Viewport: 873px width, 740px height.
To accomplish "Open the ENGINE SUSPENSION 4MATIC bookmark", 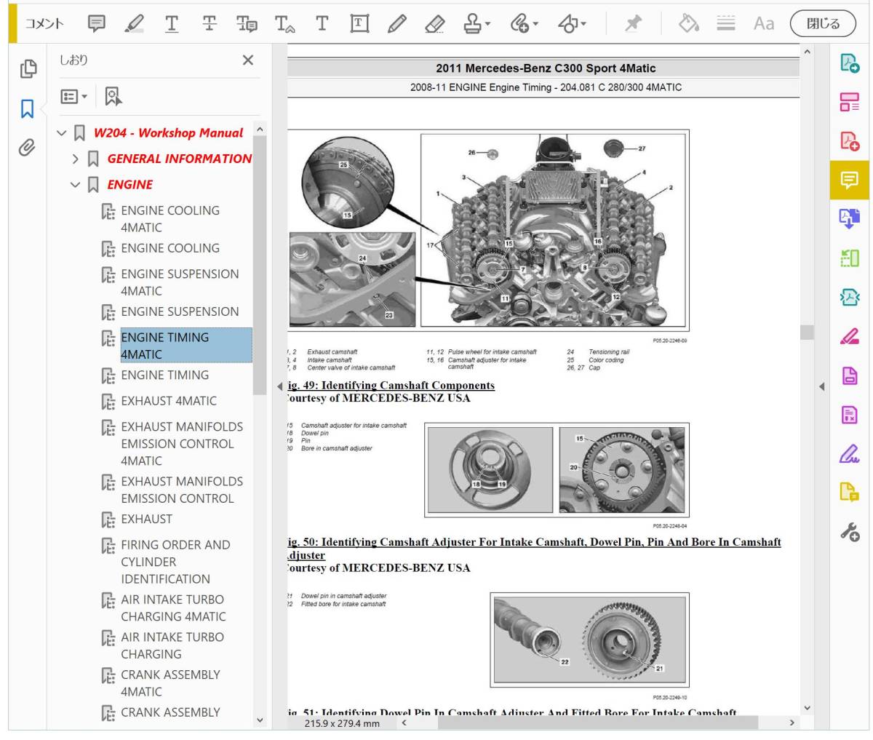I will pyautogui.click(x=180, y=282).
